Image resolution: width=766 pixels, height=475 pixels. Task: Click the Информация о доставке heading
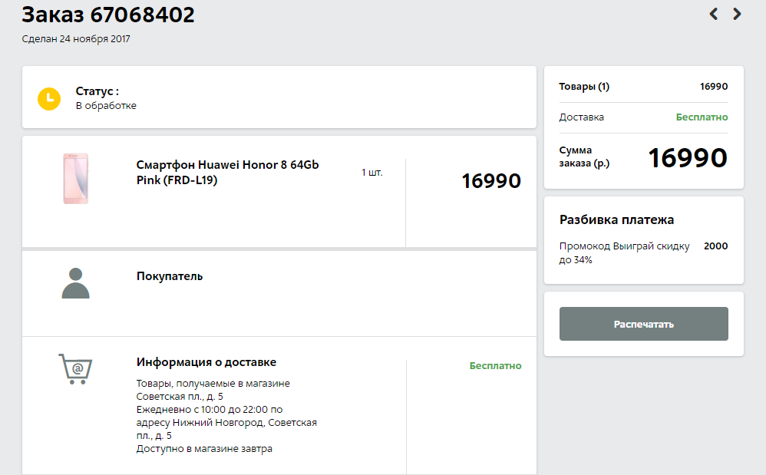pos(206,362)
